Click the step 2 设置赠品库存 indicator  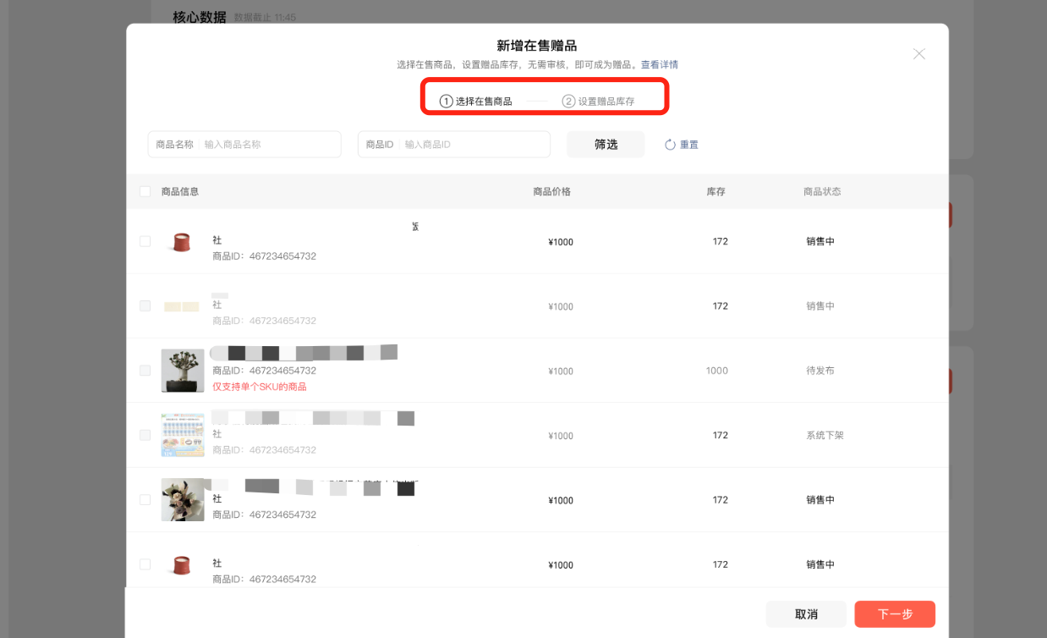coord(599,102)
